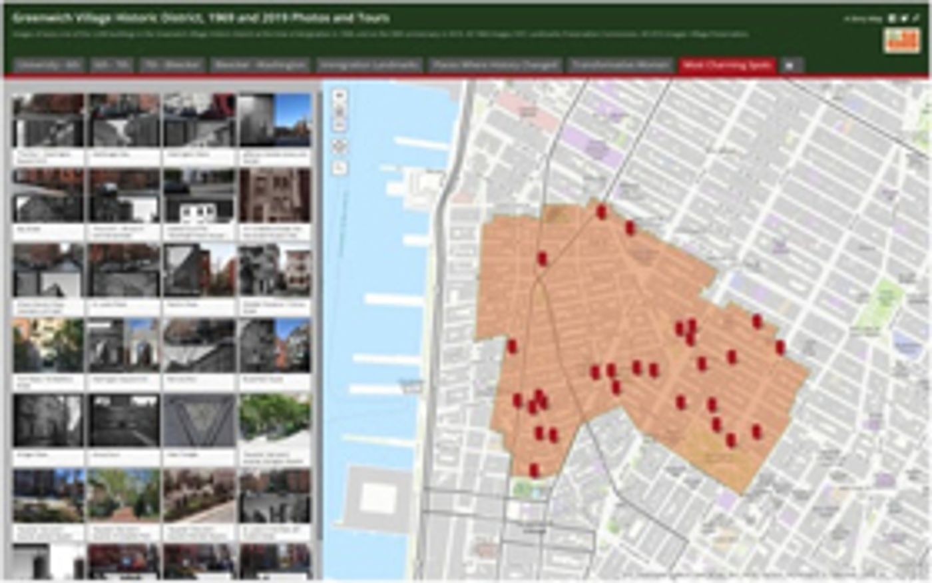Open the Transformative Women tour
The image size is (932, 583).
click(x=619, y=65)
